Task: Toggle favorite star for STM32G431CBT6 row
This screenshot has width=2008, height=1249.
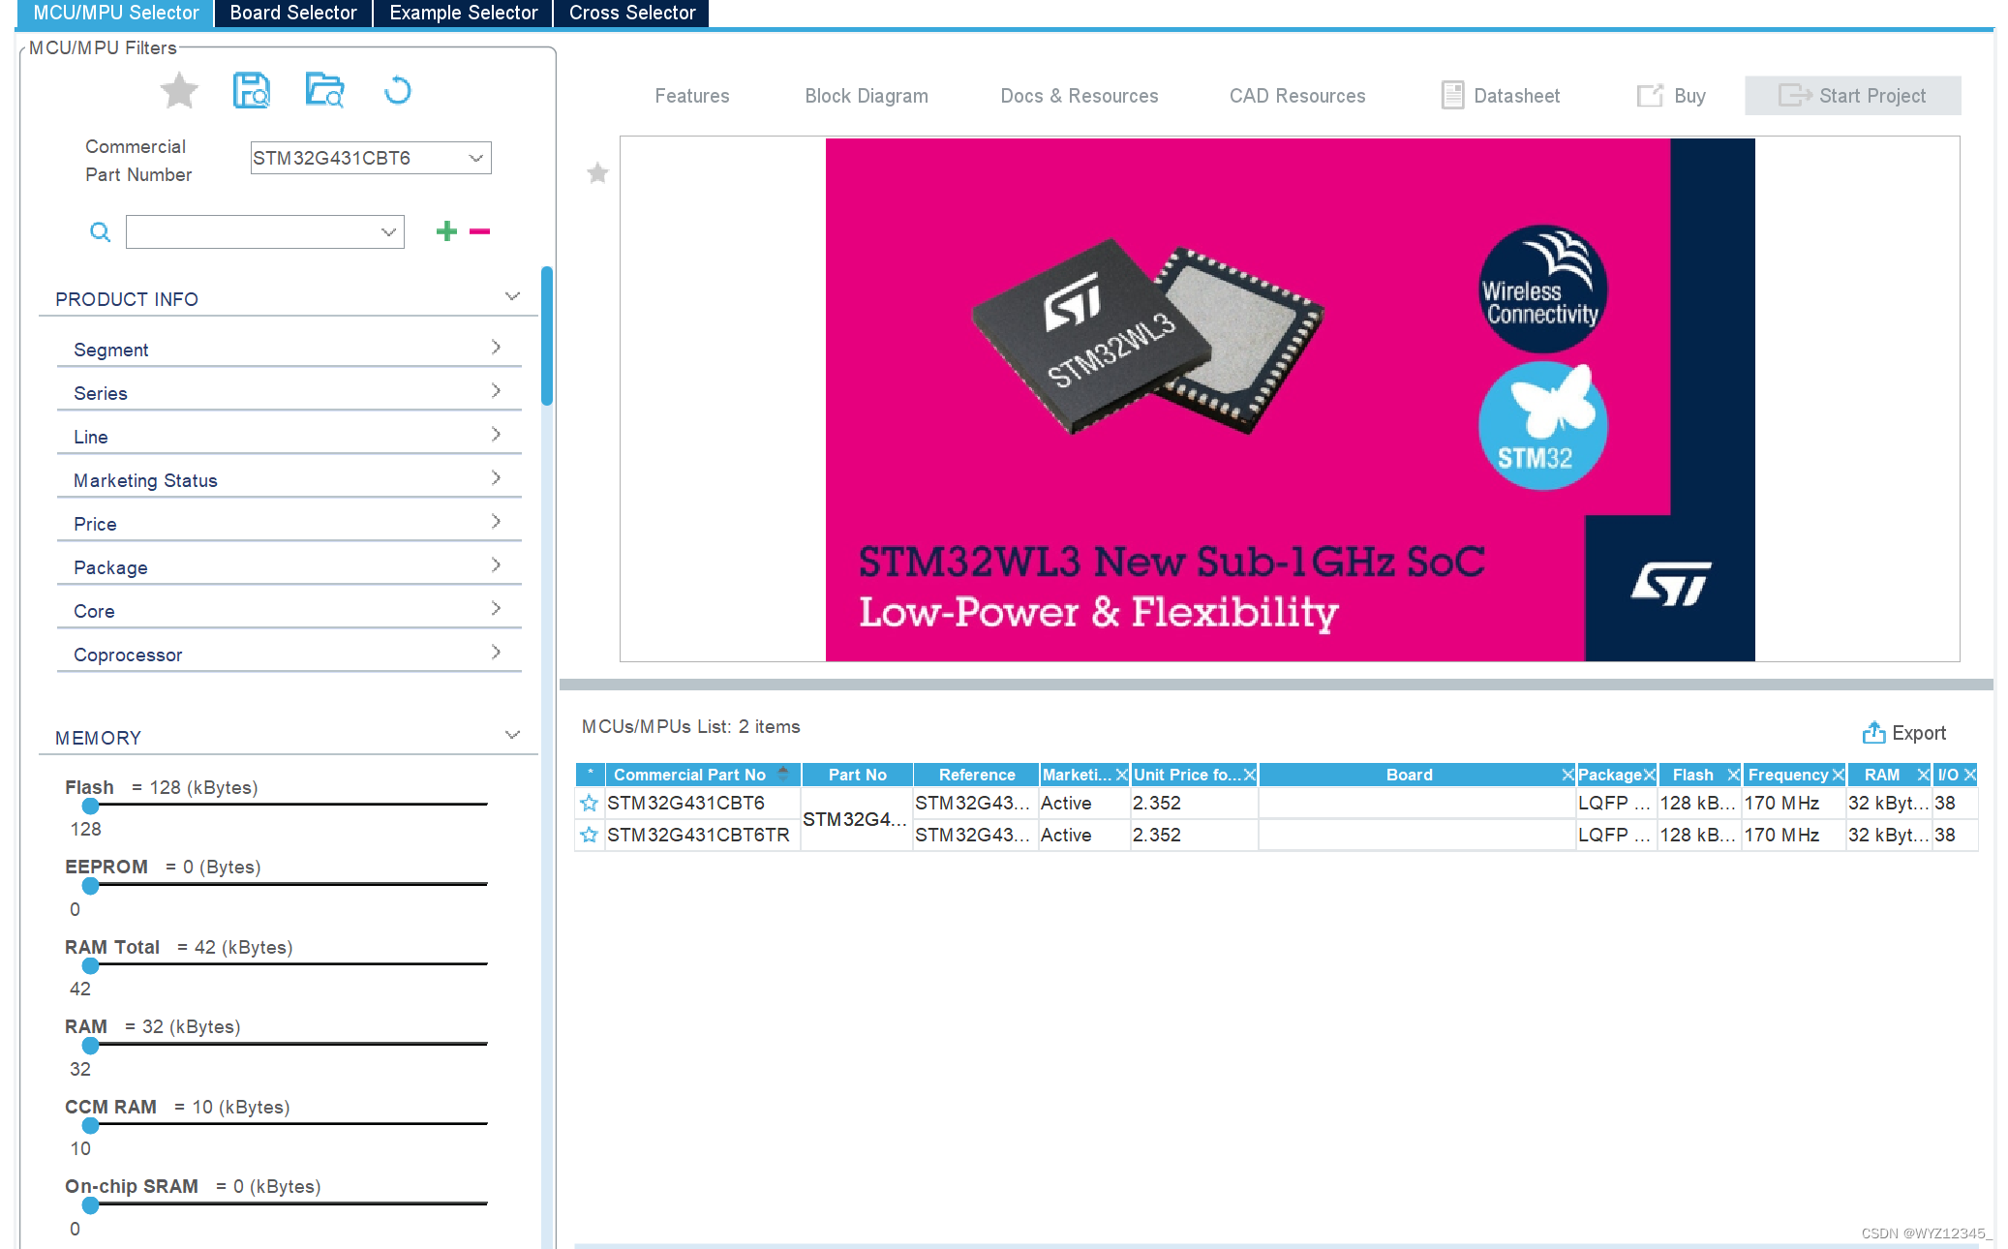Action: [589, 803]
